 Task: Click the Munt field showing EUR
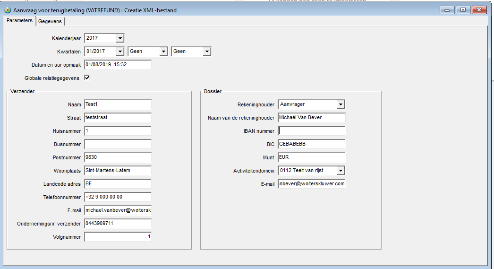pos(312,157)
